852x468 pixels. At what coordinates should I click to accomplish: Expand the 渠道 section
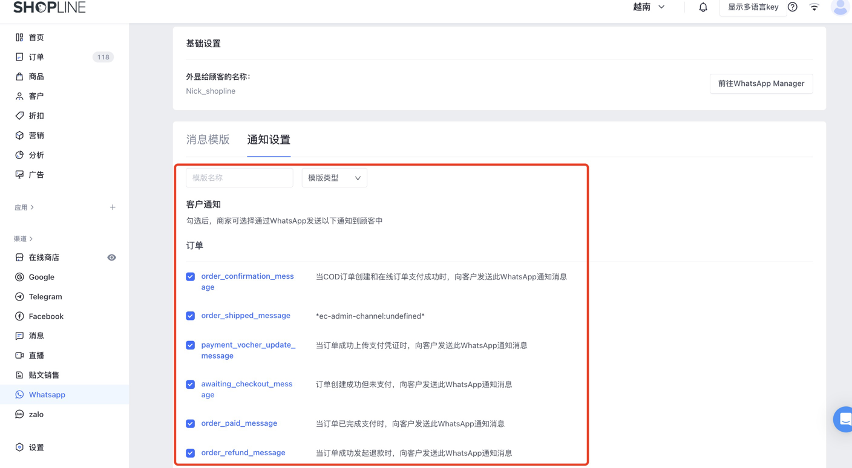tap(24, 239)
